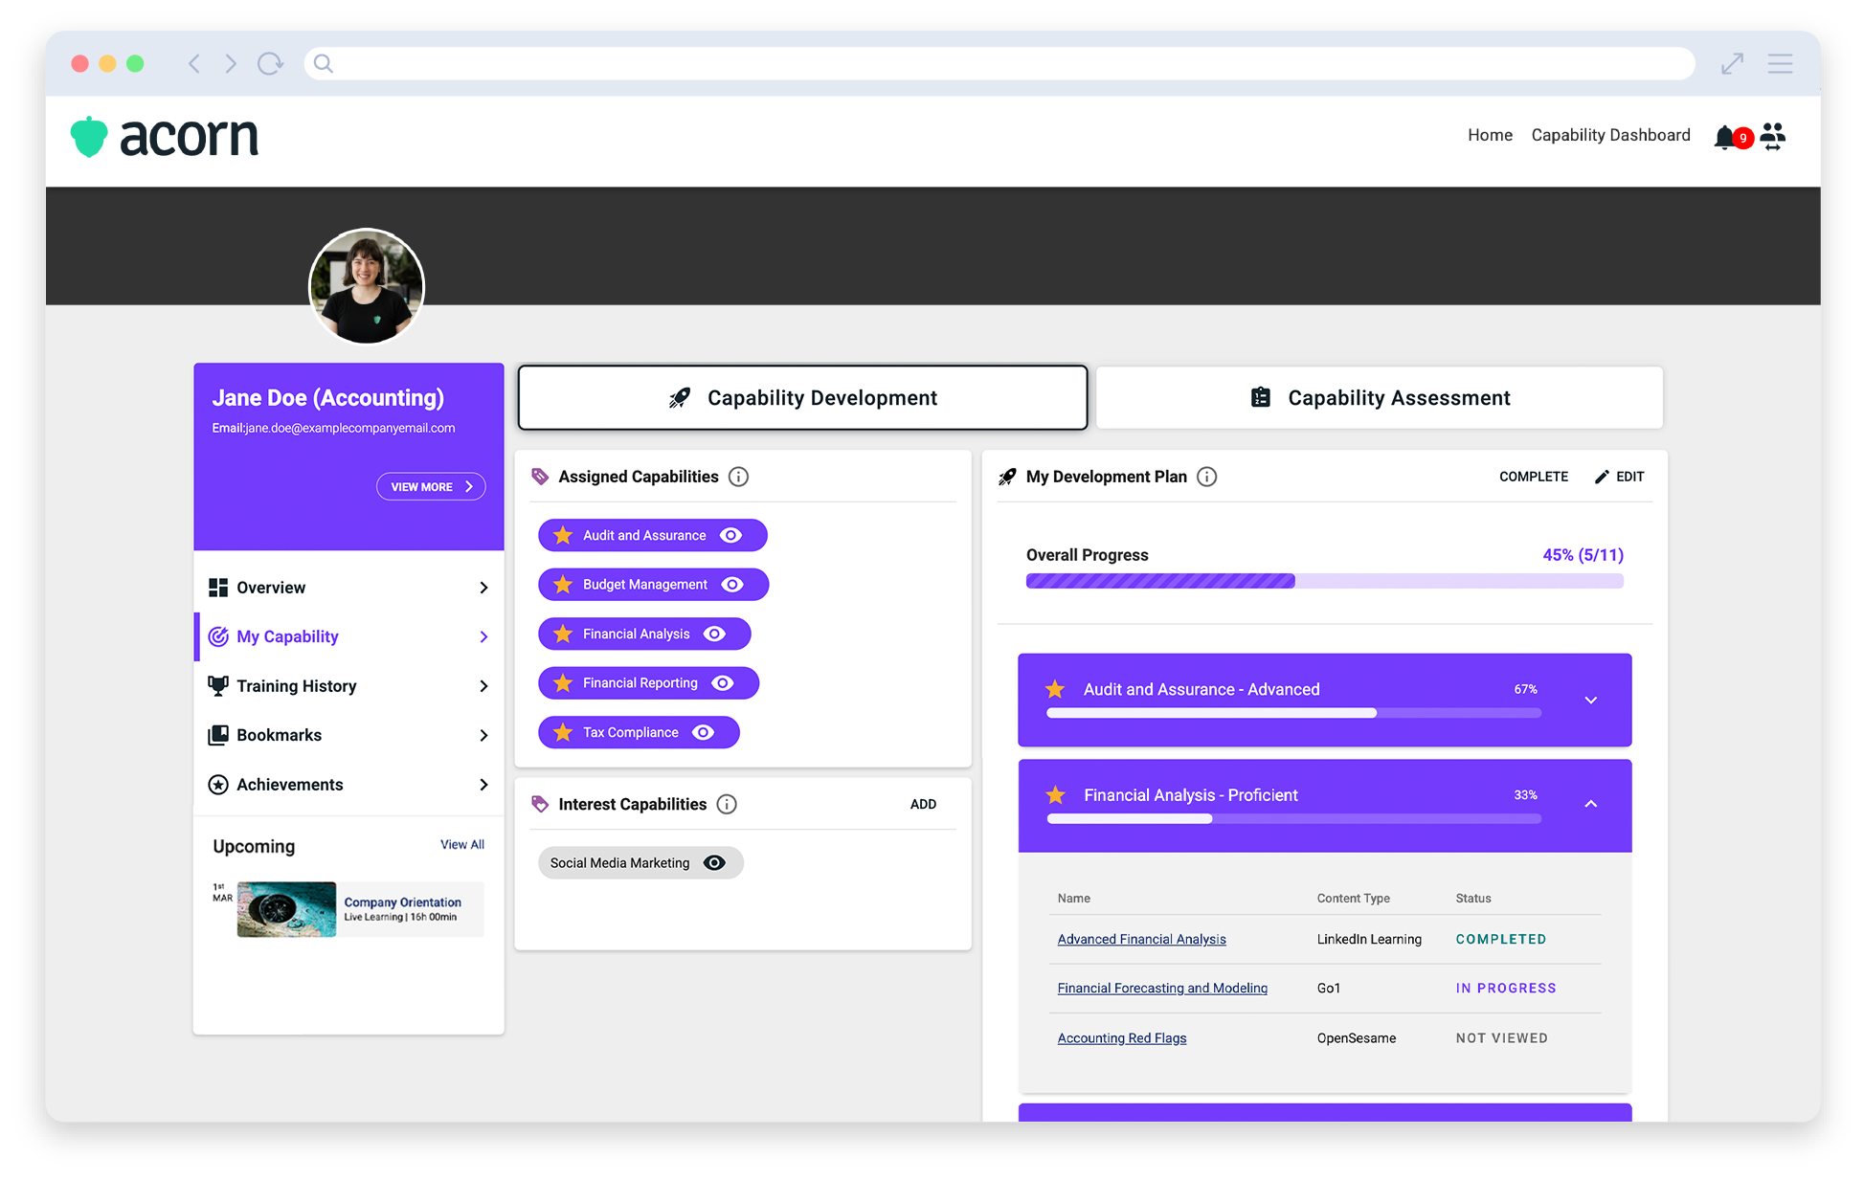Click the team switch users icon
Viewport: 1864px width, 1180px height.
[1773, 137]
